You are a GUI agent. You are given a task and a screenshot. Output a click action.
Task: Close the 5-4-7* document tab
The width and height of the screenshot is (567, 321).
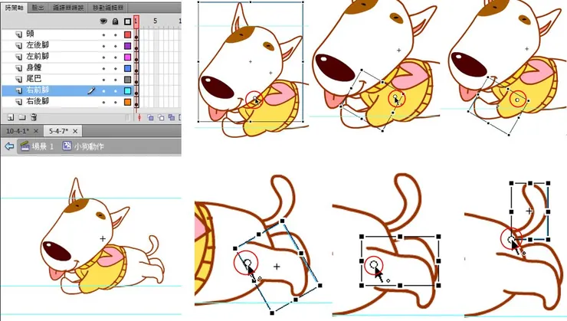pos(75,131)
